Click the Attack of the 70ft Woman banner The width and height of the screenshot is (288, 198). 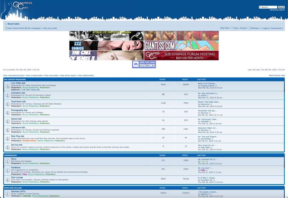coord(107,36)
